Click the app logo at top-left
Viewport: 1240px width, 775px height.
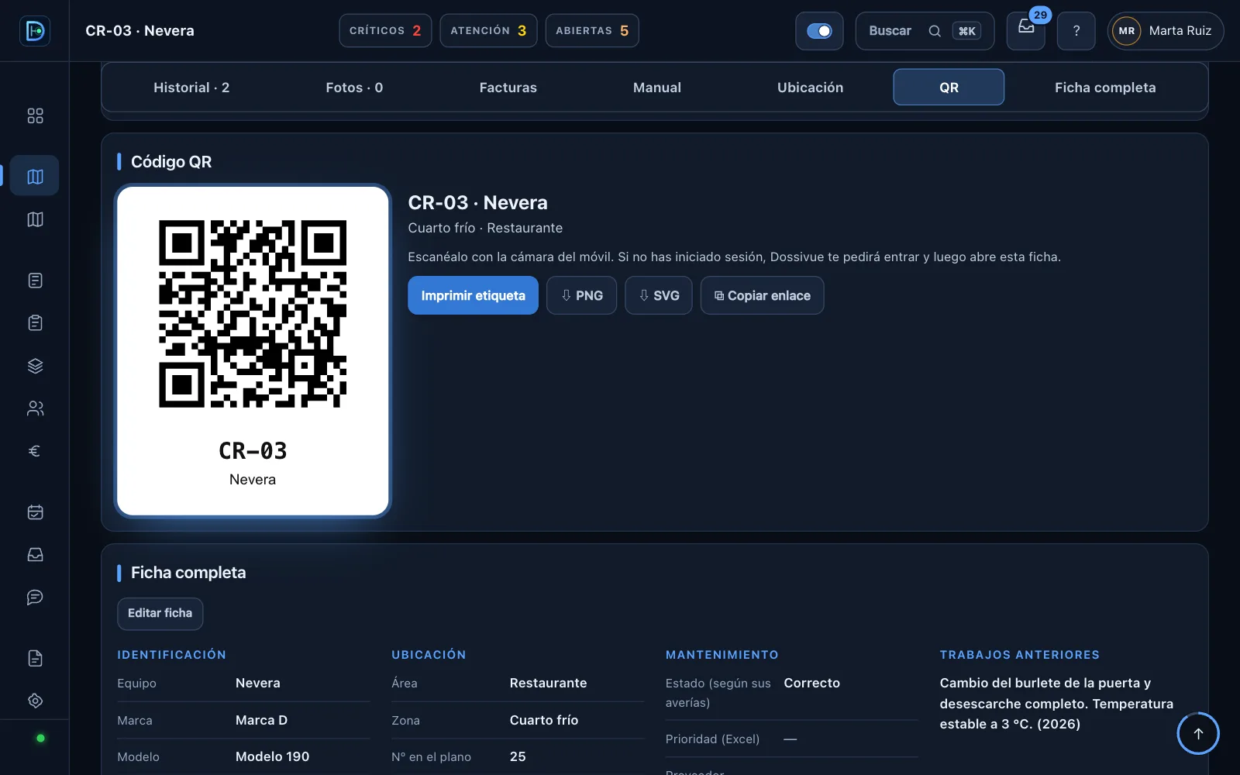coord(35,31)
